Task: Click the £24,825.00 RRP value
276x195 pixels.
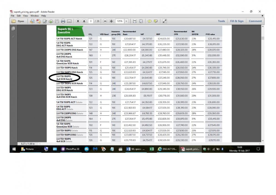Action: (164, 39)
